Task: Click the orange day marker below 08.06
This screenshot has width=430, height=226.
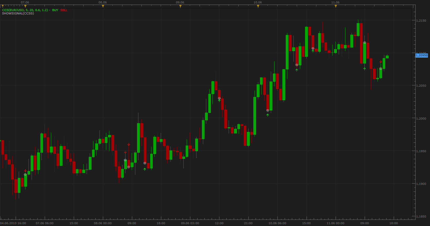Action: (103, 6)
